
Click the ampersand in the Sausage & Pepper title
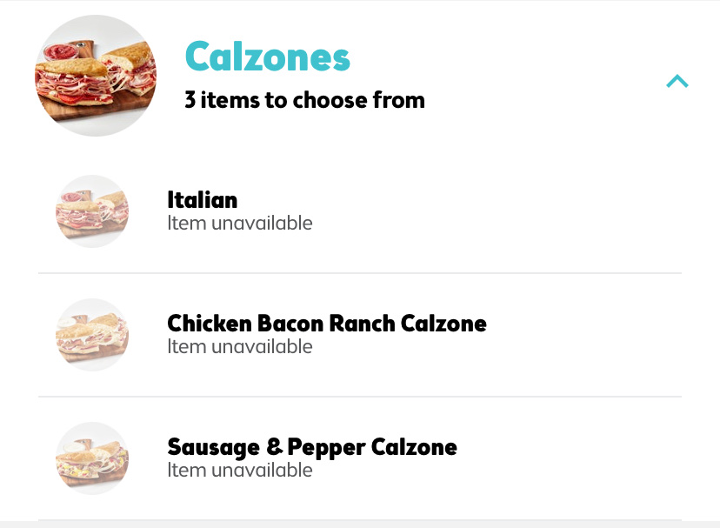[274, 447]
